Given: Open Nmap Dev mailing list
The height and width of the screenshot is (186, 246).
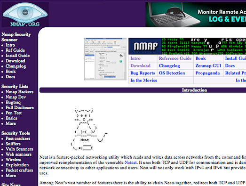Looking at the screenshot, I should point(16,97).
